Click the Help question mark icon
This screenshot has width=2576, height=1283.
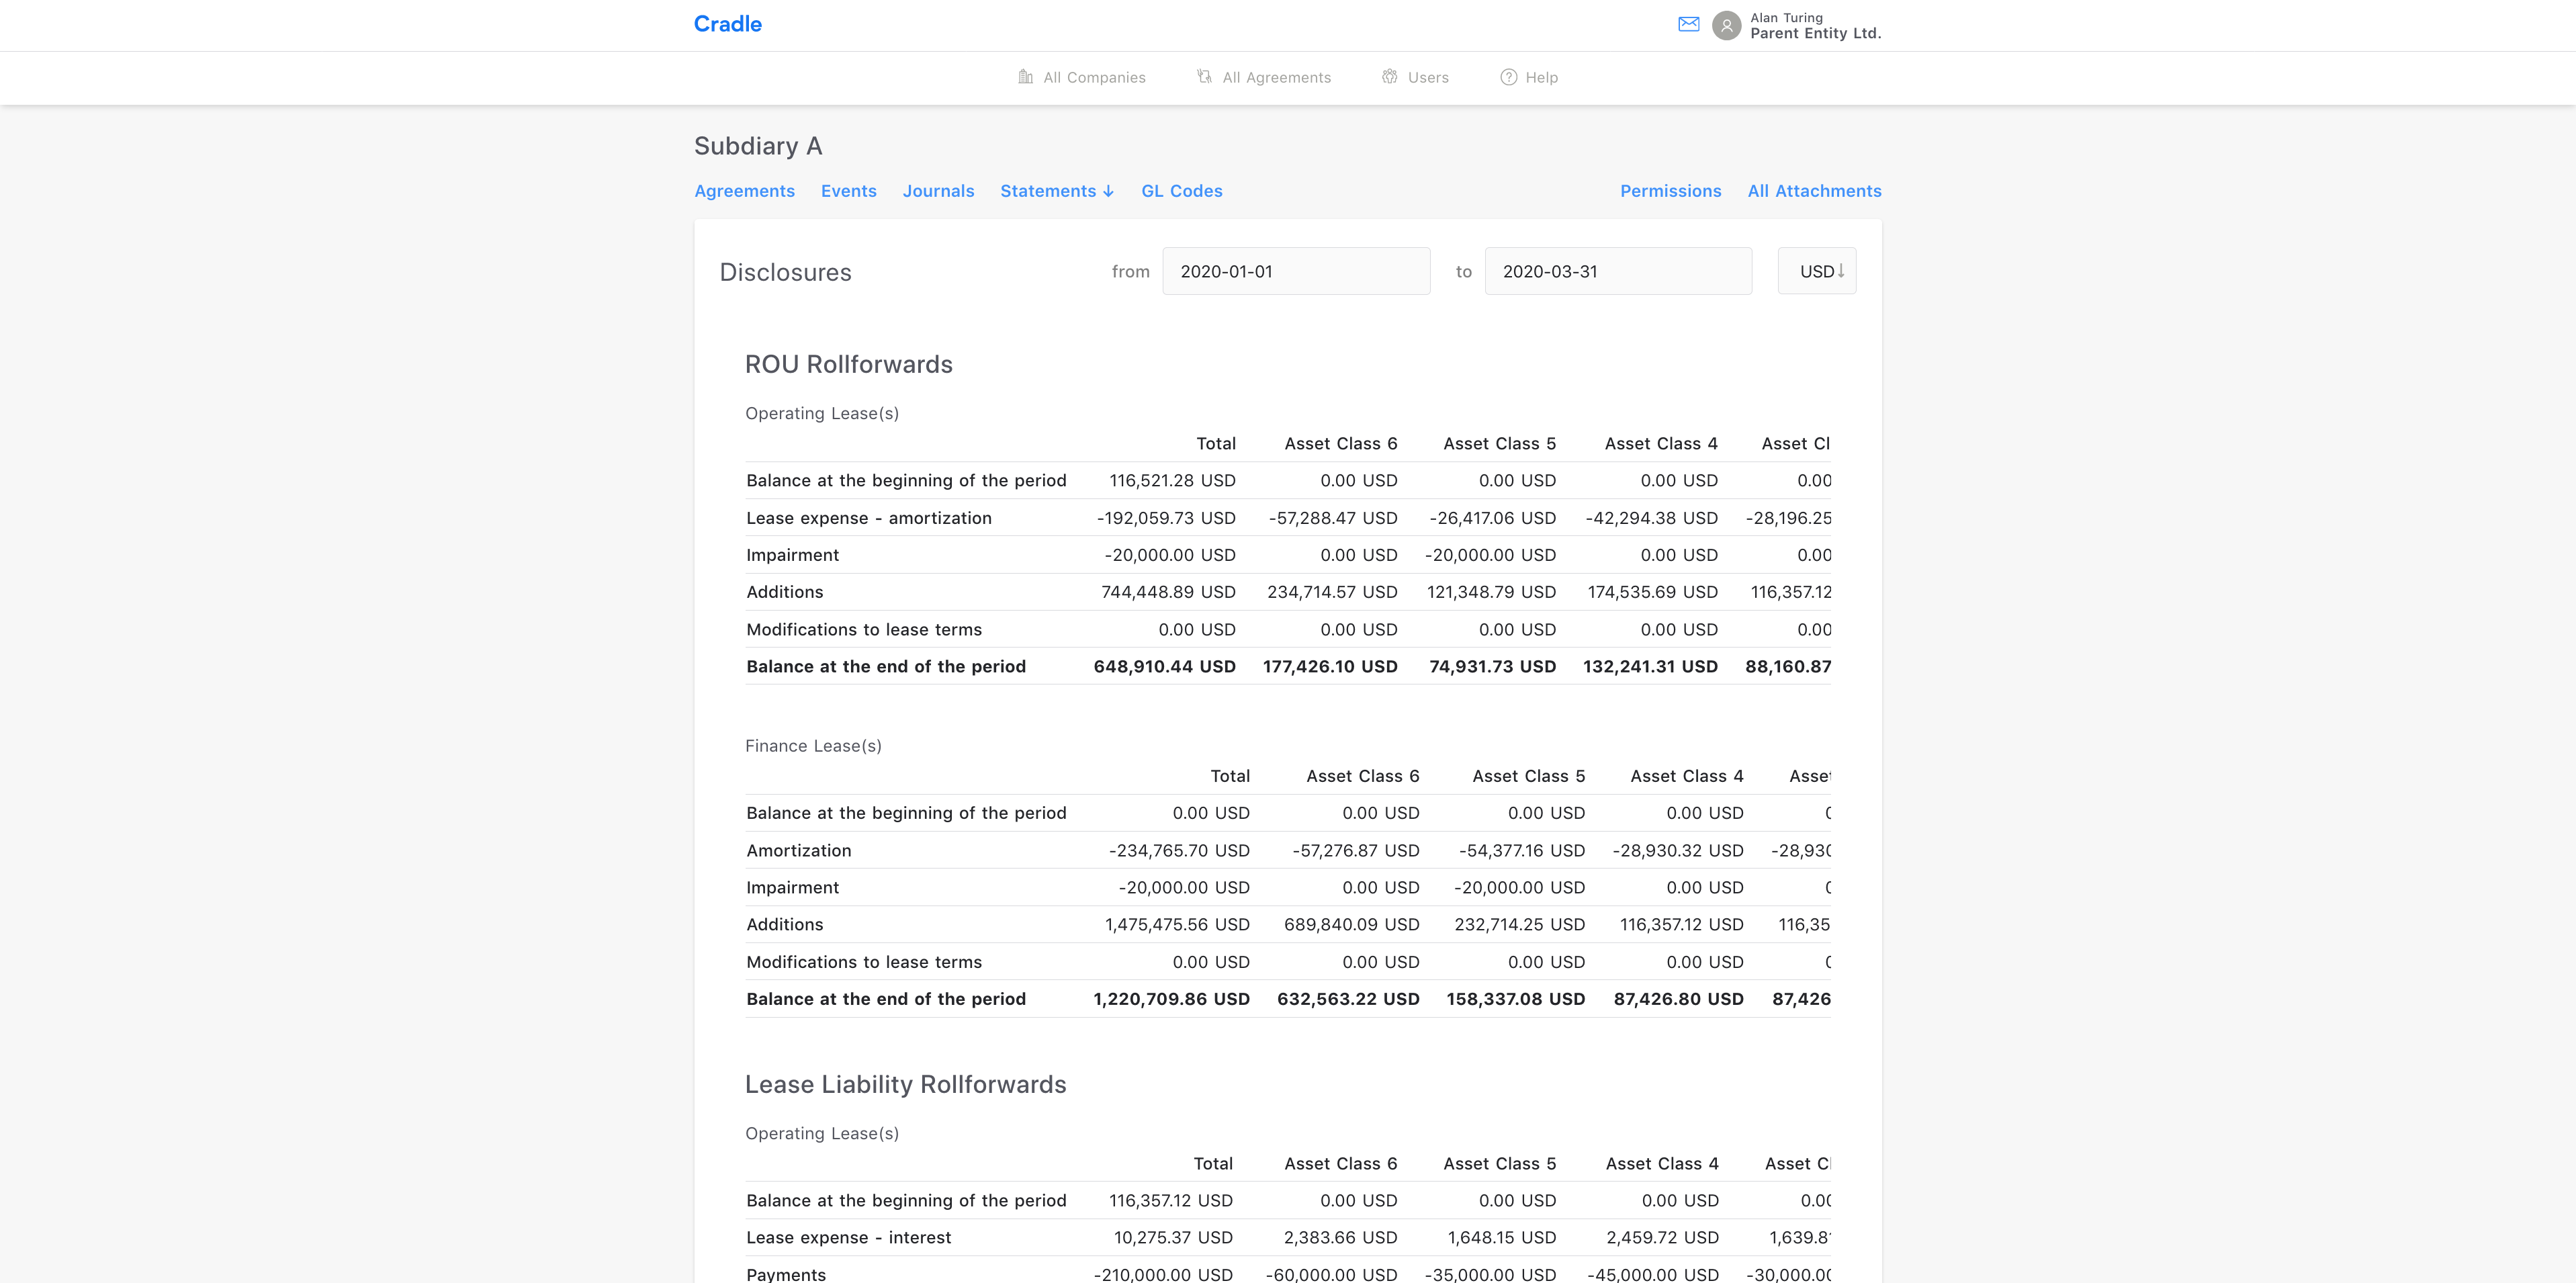[x=1508, y=77]
